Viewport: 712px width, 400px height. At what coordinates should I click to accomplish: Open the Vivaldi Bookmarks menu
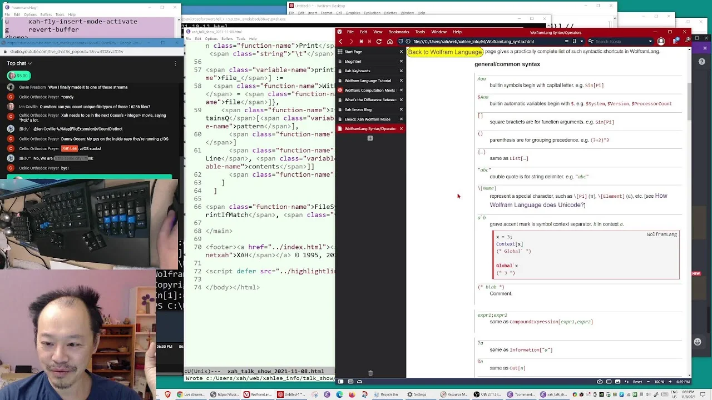(x=398, y=32)
